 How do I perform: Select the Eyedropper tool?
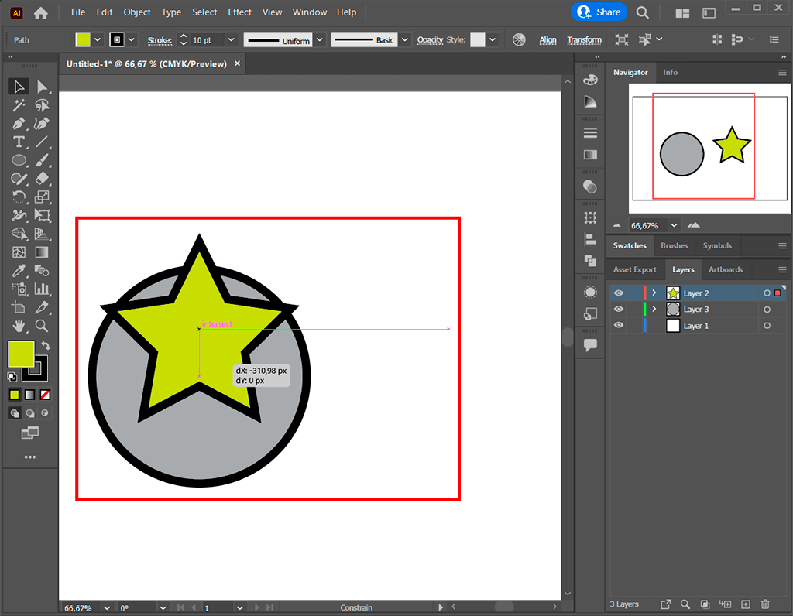click(x=19, y=271)
